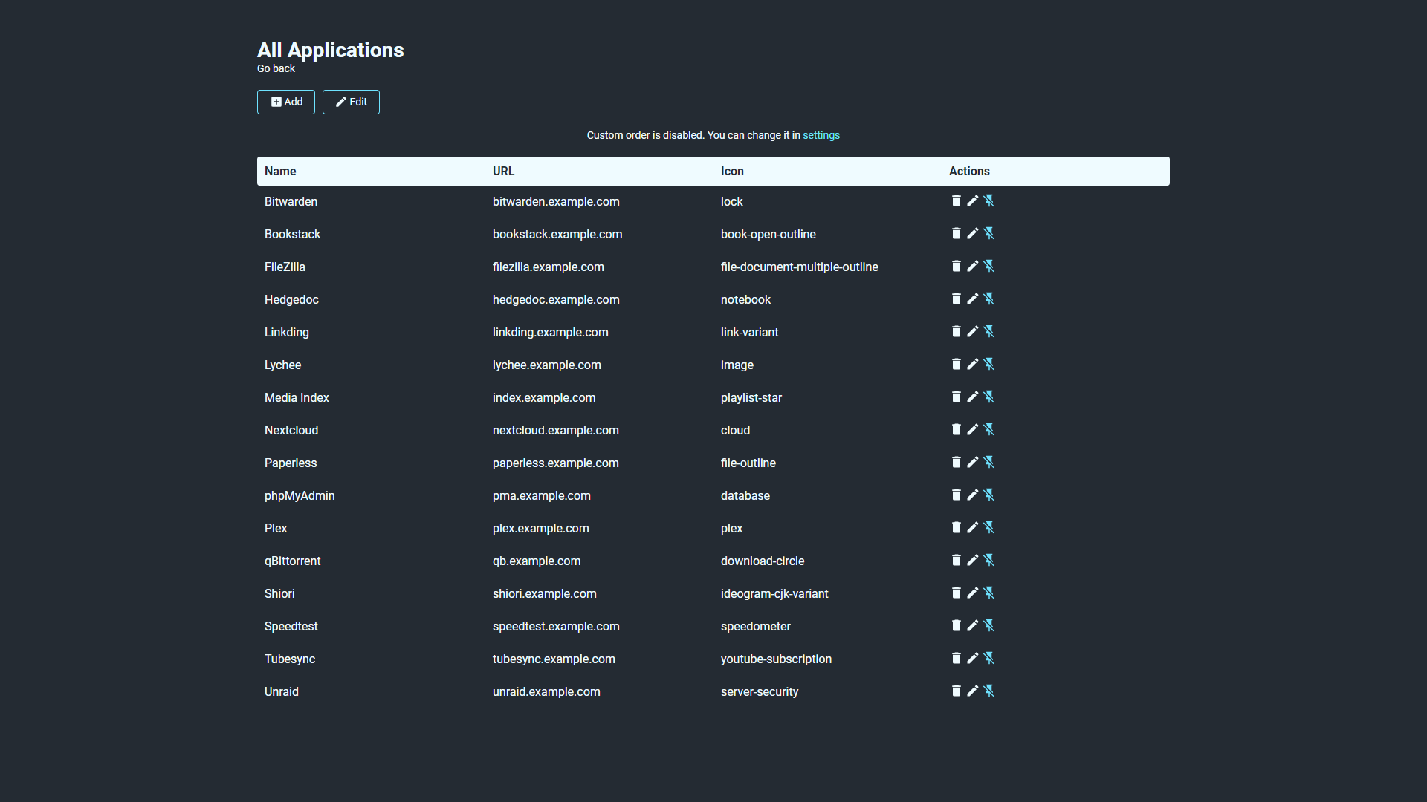Edit the Tubesync entry
This screenshot has width=1427, height=802.
(972, 659)
